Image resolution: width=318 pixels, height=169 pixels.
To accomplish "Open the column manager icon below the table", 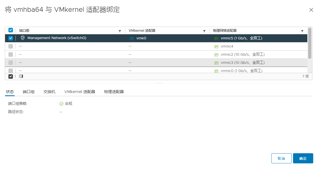I will tap(21, 76).
